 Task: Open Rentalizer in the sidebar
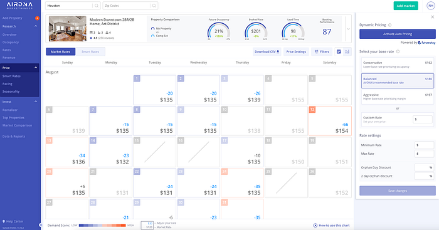[x=10, y=110]
